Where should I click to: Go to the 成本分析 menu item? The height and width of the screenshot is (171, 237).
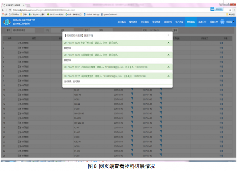(202, 22)
